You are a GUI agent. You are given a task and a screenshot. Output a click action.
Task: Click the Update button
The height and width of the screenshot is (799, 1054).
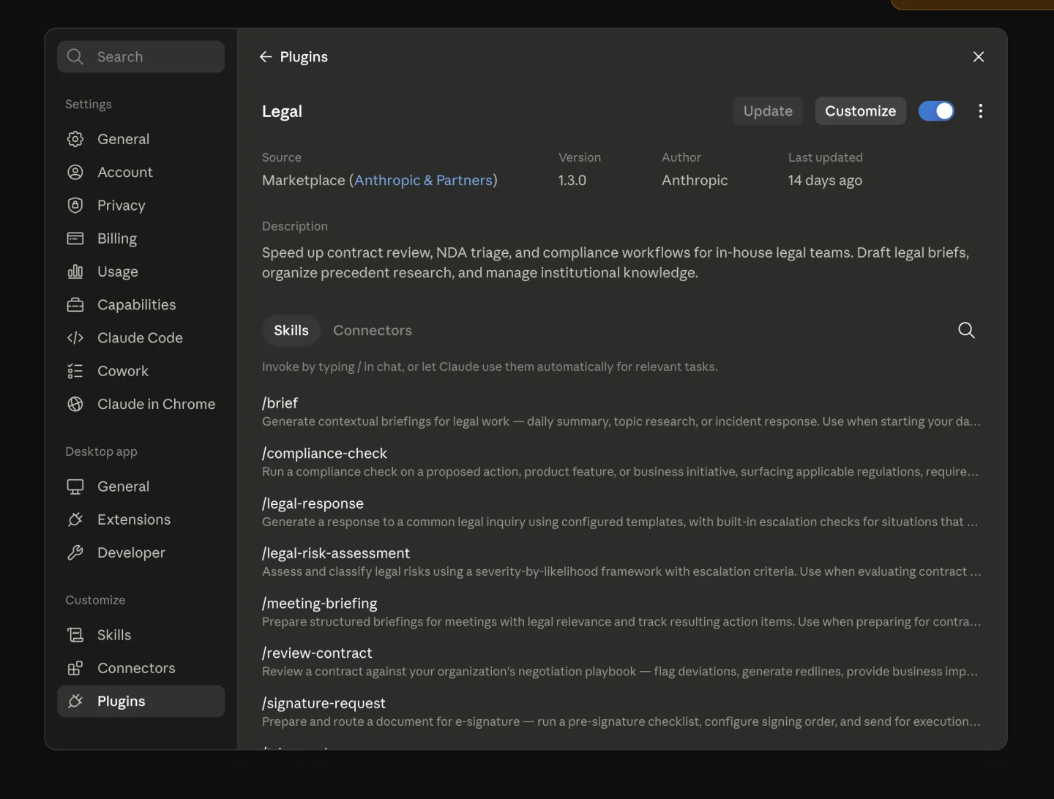point(768,111)
